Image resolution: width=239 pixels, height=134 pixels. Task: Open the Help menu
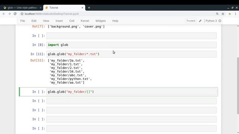(x=115, y=21)
